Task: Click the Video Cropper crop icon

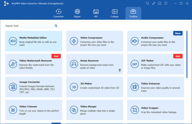Action: (135, 110)
